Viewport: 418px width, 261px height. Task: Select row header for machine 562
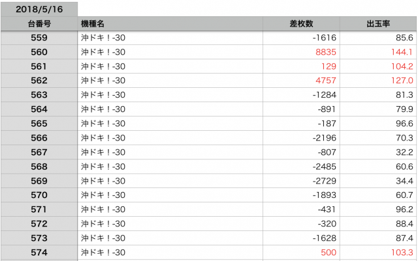pyautogui.click(x=39, y=81)
